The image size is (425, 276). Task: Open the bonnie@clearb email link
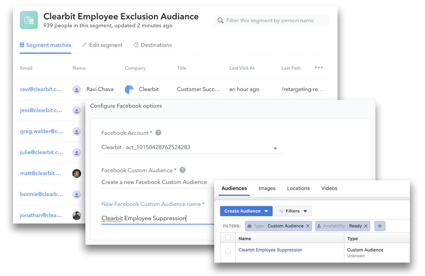tap(41, 194)
